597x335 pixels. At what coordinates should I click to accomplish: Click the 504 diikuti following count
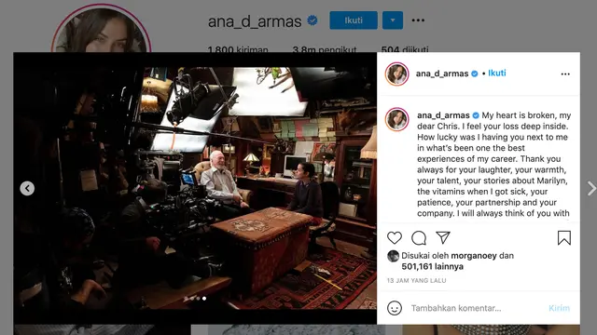pyautogui.click(x=405, y=49)
